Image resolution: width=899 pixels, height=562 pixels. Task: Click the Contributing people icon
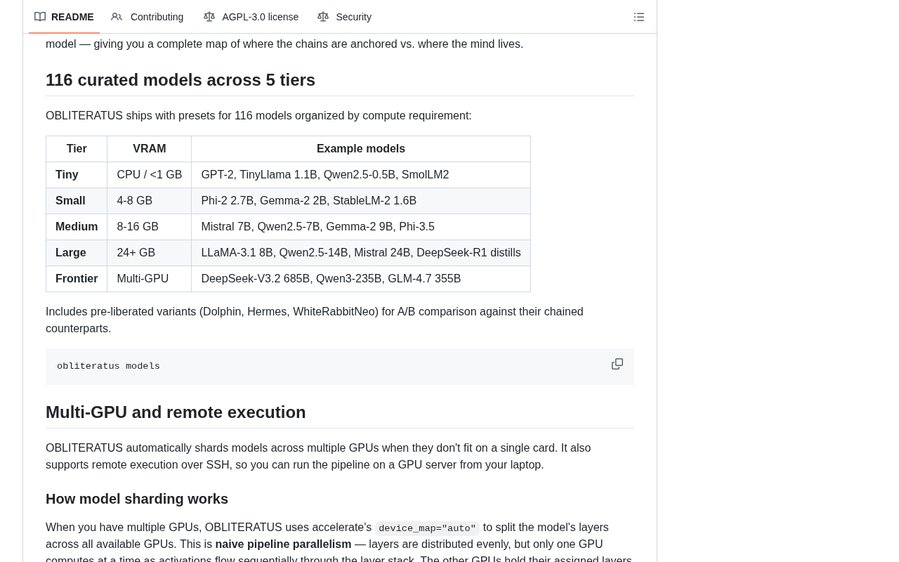coord(117,17)
